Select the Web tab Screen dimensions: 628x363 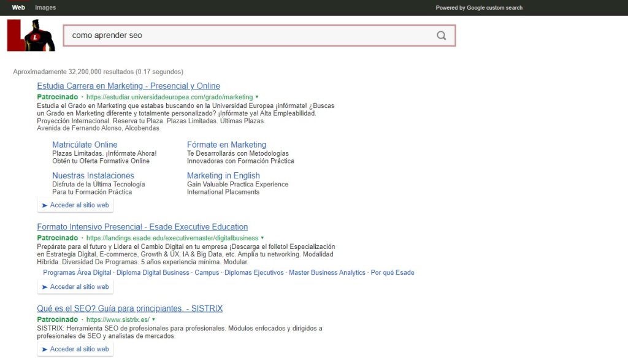point(18,7)
